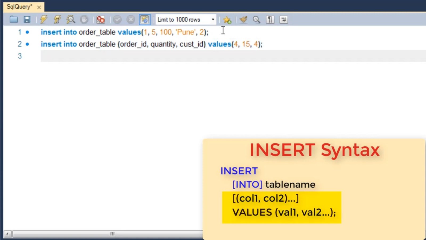Stop query execution hand icon

tap(84, 19)
